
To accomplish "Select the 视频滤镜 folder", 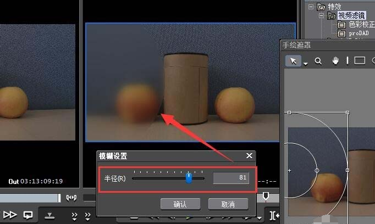I will coord(352,16).
